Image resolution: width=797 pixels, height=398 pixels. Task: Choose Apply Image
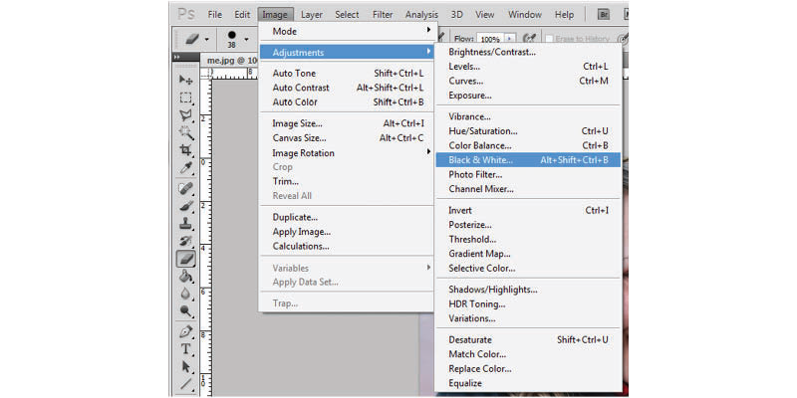(346, 232)
